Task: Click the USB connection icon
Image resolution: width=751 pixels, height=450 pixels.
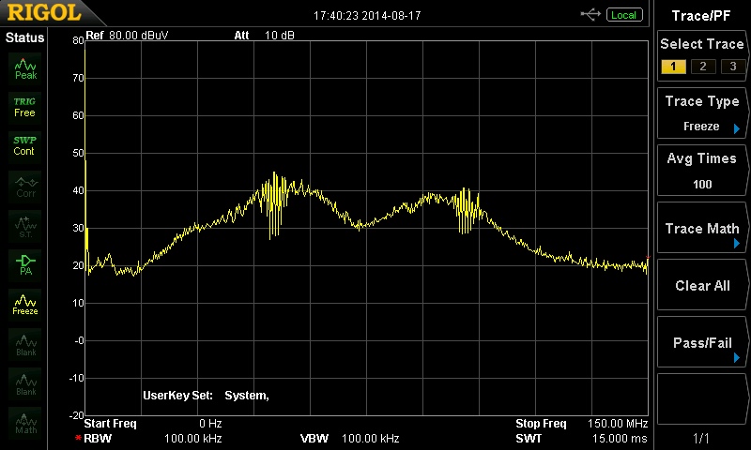Action: (590, 15)
